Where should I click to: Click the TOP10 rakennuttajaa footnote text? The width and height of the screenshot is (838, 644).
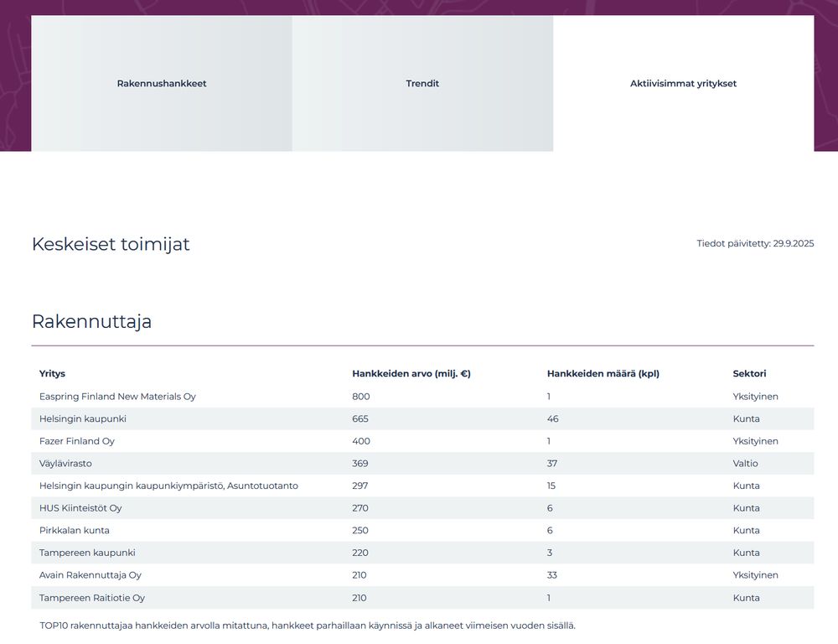308,626
